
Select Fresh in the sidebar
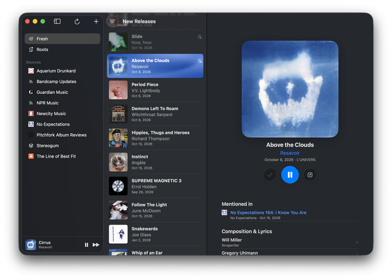click(63, 39)
